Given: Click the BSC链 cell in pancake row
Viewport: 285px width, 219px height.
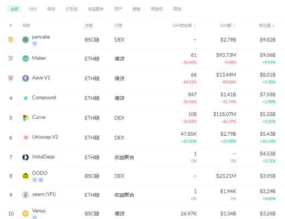Looking at the screenshot, I should click(92, 39).
